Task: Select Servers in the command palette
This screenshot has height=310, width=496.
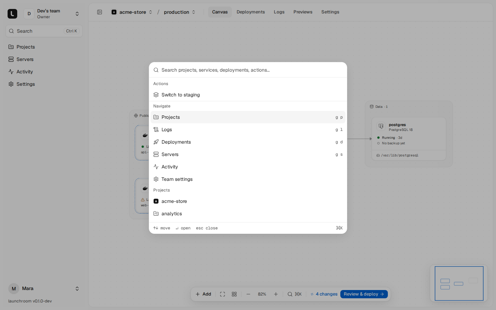Action: tap(248, 154)
